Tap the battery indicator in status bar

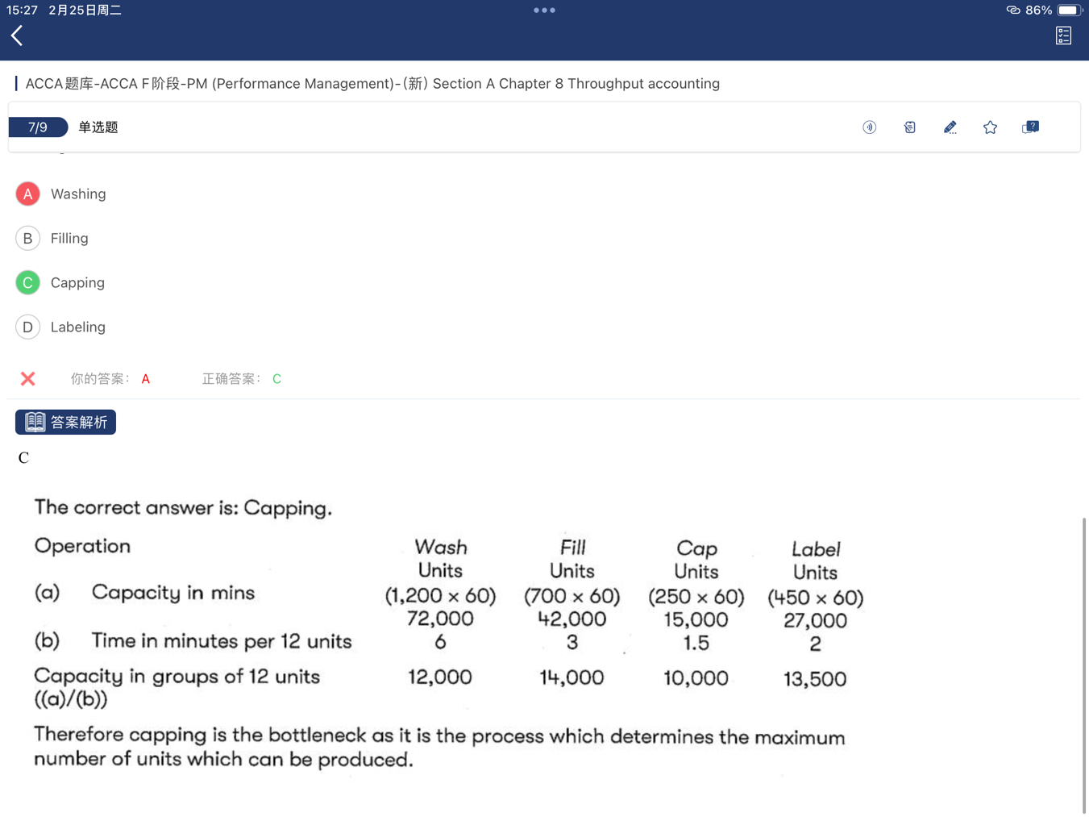point(1068,10)
